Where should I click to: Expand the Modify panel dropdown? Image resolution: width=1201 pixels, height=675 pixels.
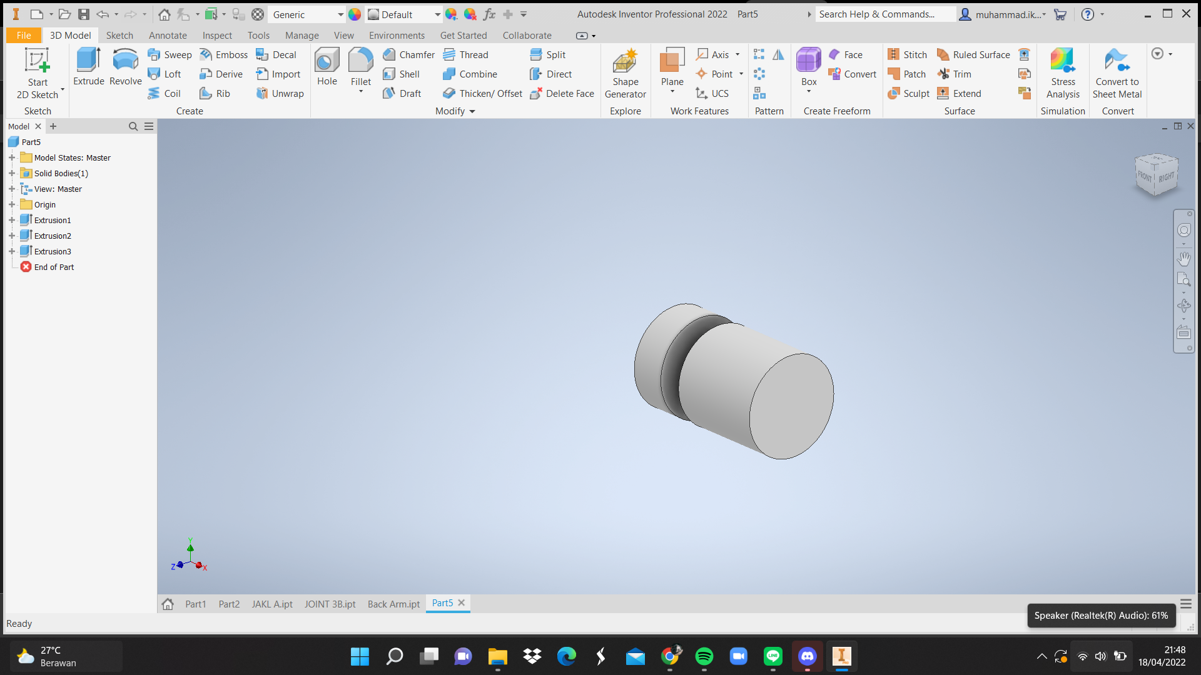click(x=472, y=111)
